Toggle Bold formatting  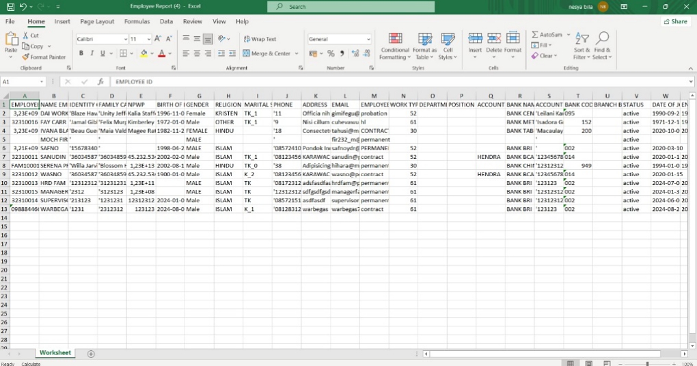coord(81,53)
